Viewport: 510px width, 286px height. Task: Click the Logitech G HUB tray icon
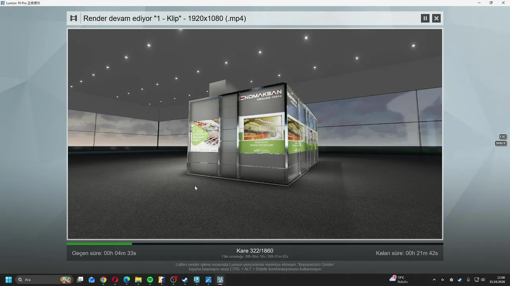[443, 280]
